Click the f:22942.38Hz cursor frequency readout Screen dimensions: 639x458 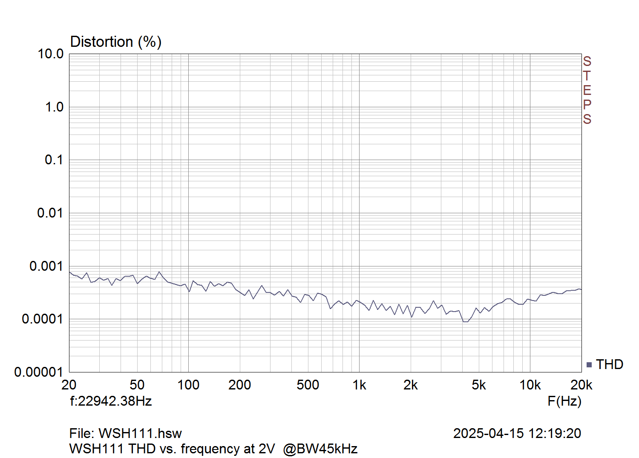coord(111,401)
